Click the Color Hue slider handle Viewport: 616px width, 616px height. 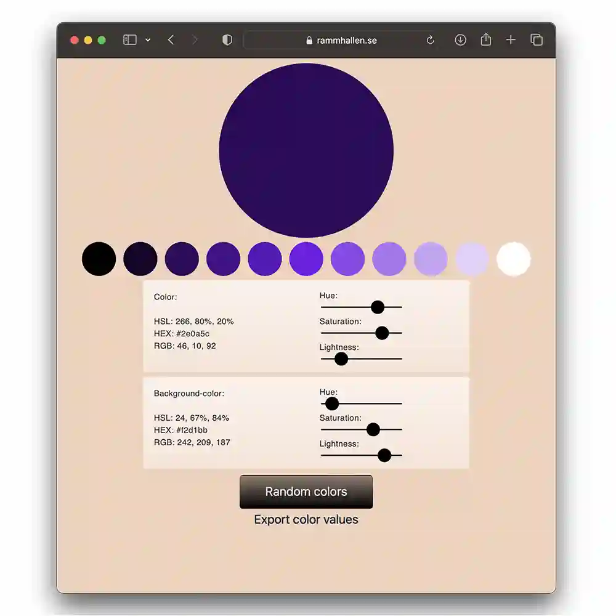point(378,307)
